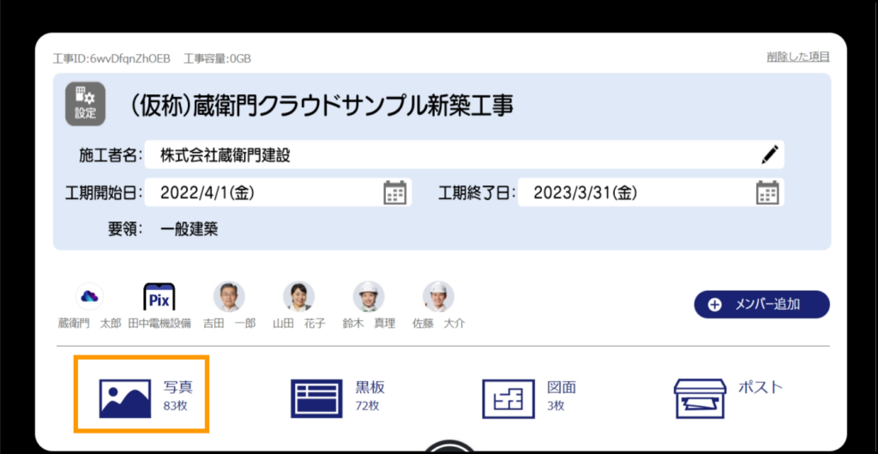Open the 写真 photos icon
This screenshot has height=454, width=878.
125,399
